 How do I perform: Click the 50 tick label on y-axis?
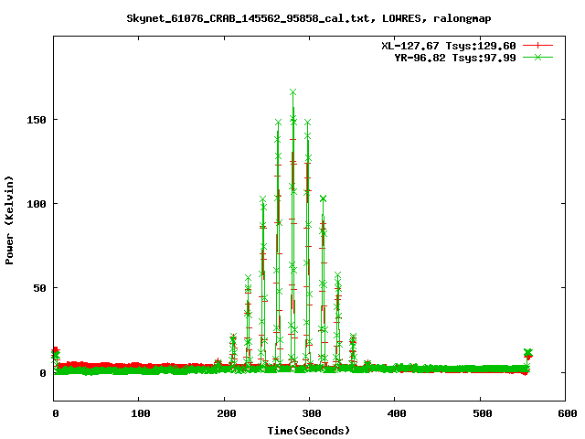(x=39, y=288)
